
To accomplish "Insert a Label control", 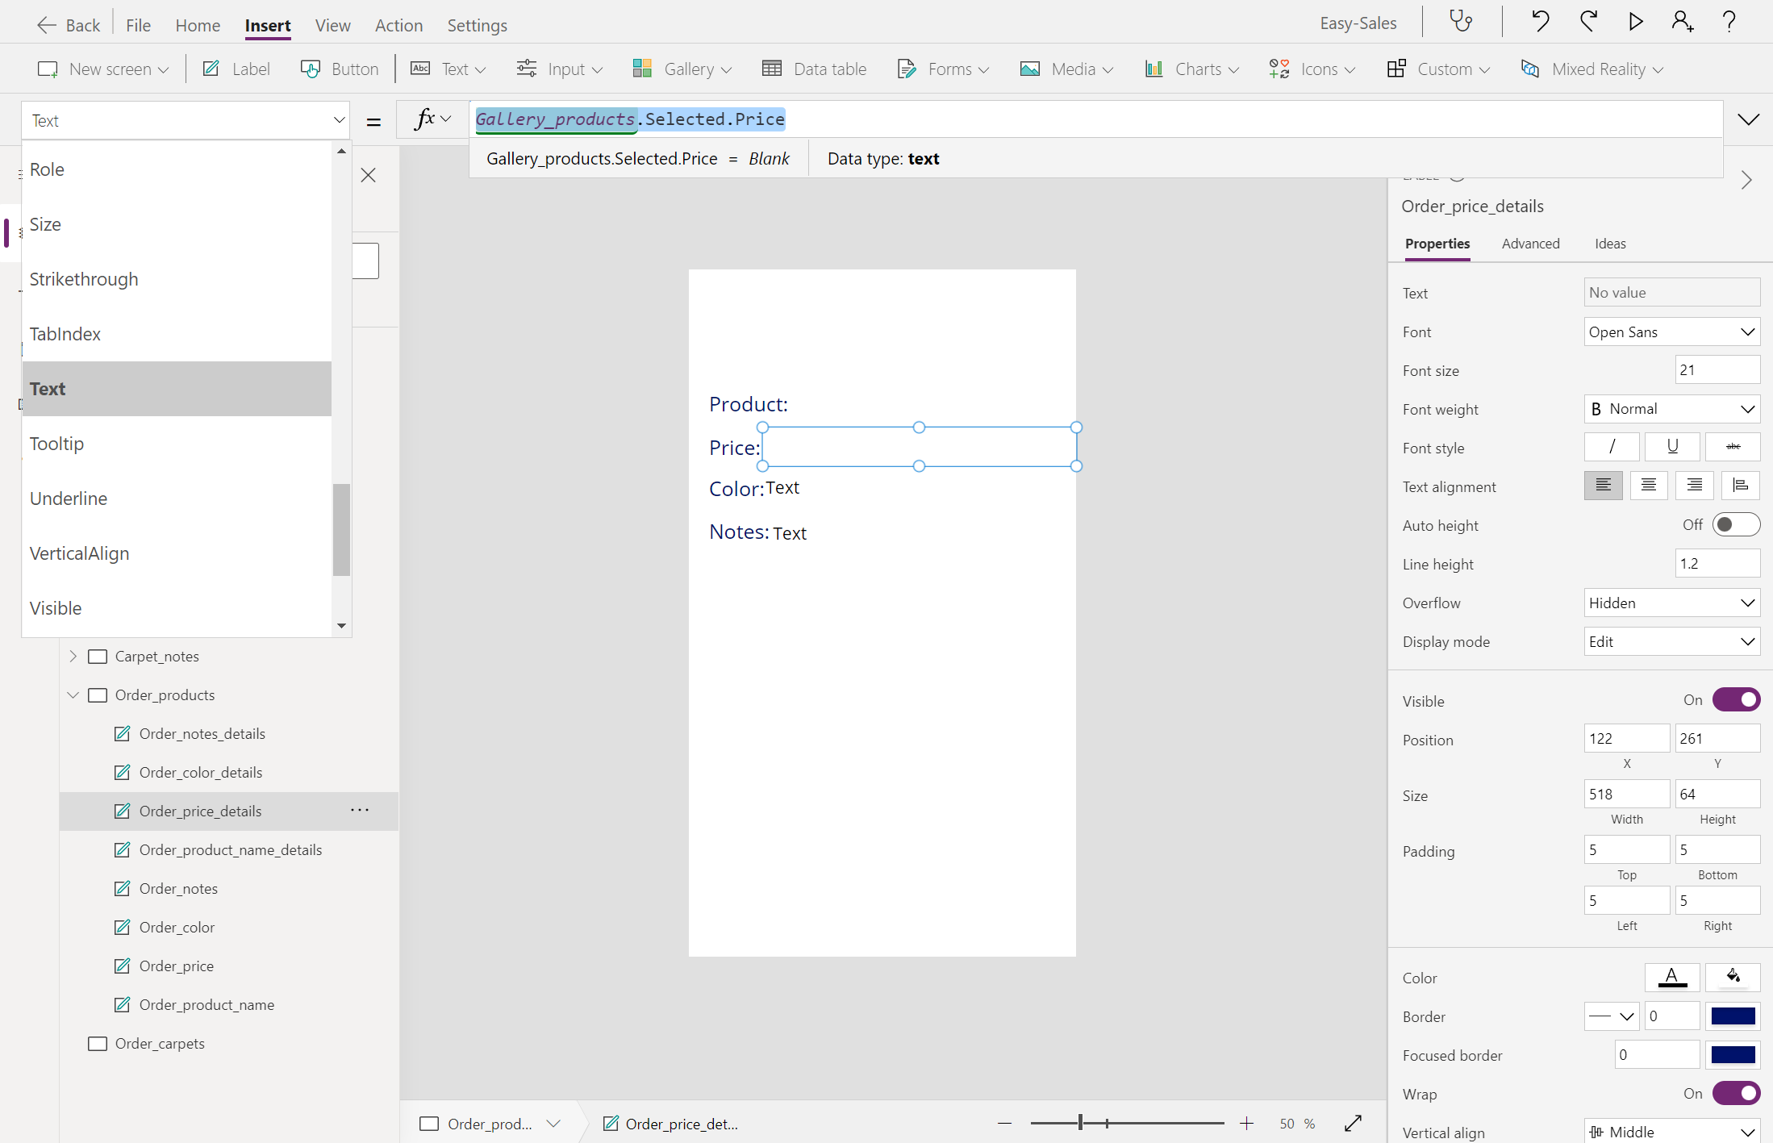I will (x=236, y=69).
